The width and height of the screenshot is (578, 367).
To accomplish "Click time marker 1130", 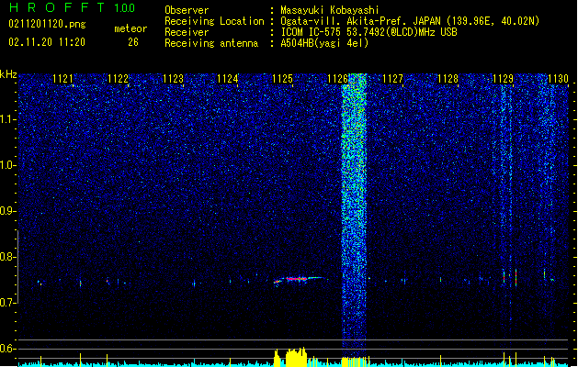I will coord(558,79).
